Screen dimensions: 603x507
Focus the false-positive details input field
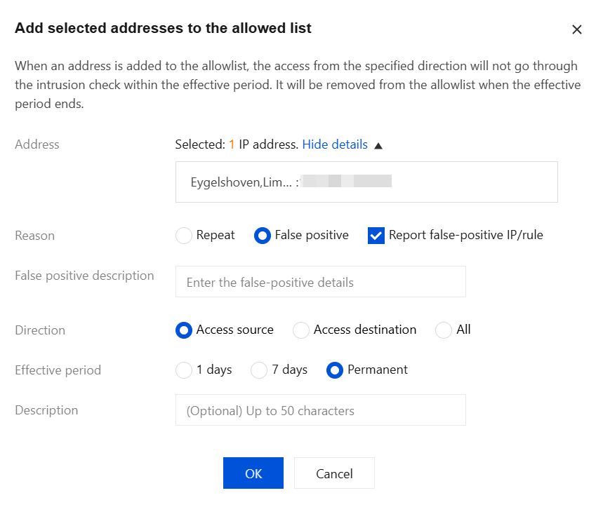point(320,282)
